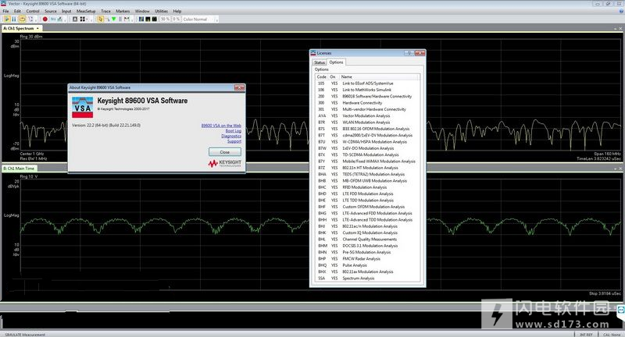Image resolution: width=625 pixels, height=337 pixels.
Task: Select the Hardware Connectivity row code 300
Action: pos(366,103)
